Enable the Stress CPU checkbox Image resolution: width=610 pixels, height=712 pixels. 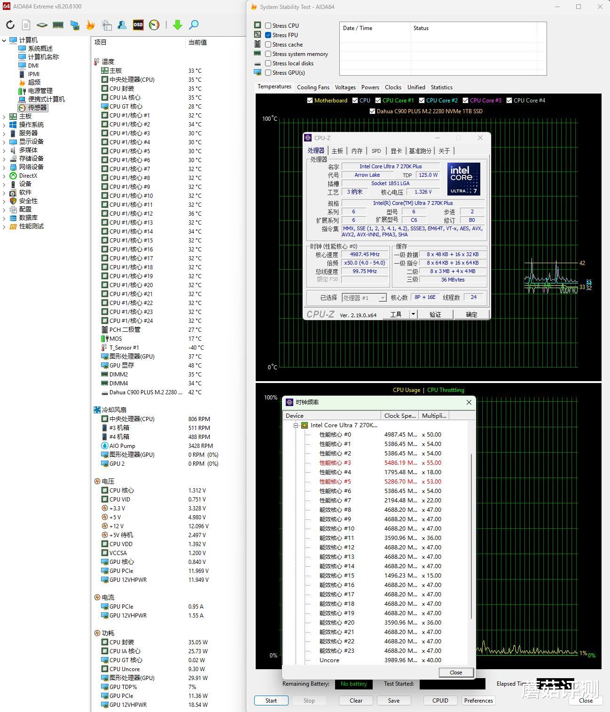tap(268, 26)
